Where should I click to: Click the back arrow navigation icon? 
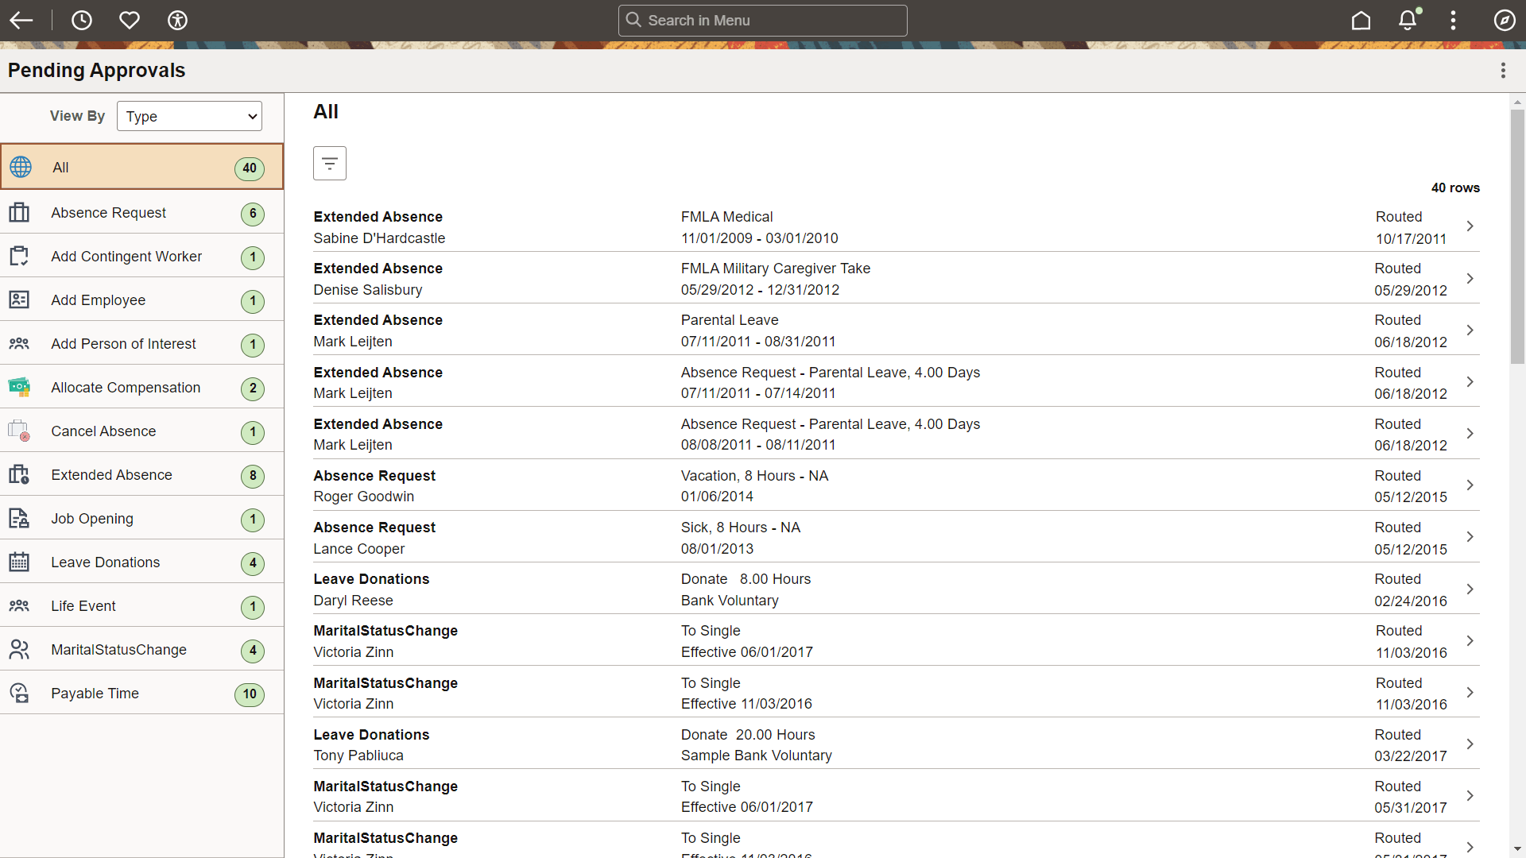pyautogui.click(x=21, y=21)
